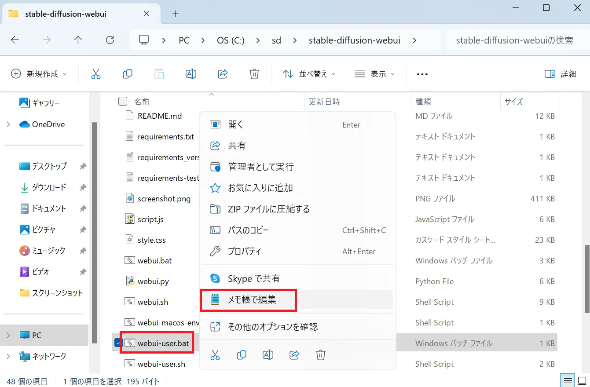The width and height of the screenshot is (590, 387).
Task: Click share icon in context menu bottom row
Action: pyautogui.click(x=294, y=354)
